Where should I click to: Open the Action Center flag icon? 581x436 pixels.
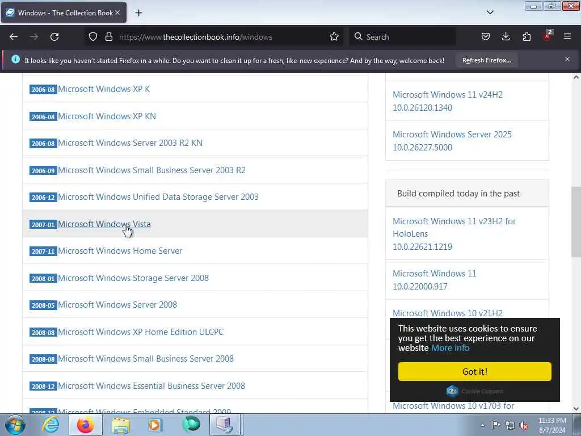point(496,425)
